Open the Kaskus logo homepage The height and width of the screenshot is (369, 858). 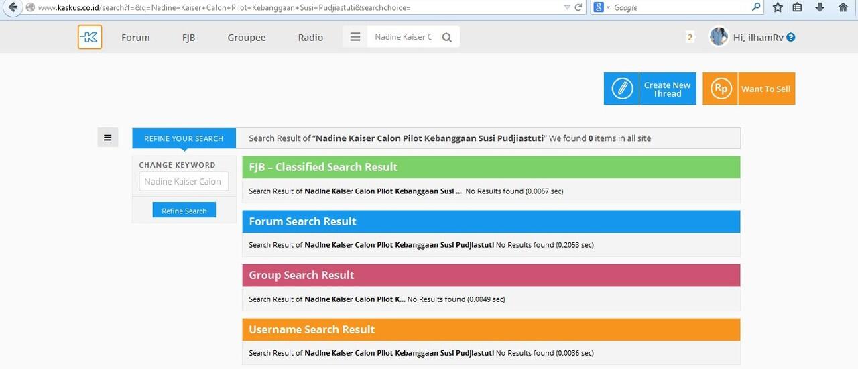[90, 37]
